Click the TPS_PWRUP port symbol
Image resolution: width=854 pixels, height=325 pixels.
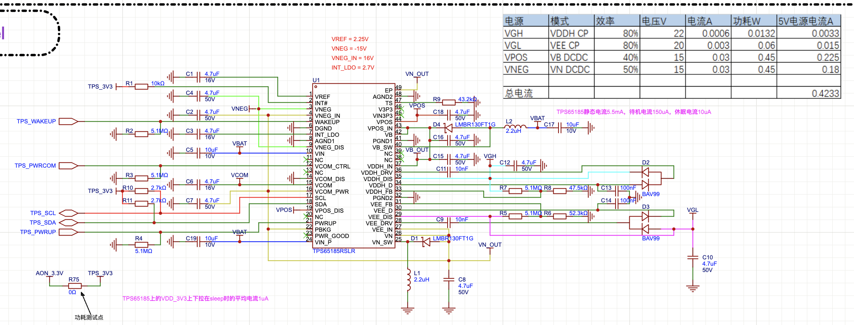(x=69, y=232)
